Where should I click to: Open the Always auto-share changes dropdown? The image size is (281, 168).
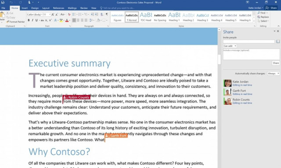point(273,73)
